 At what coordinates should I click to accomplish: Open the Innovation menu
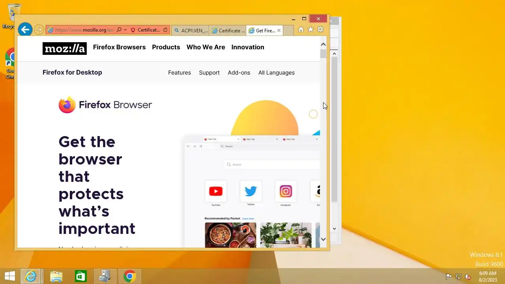click(248, 47)
